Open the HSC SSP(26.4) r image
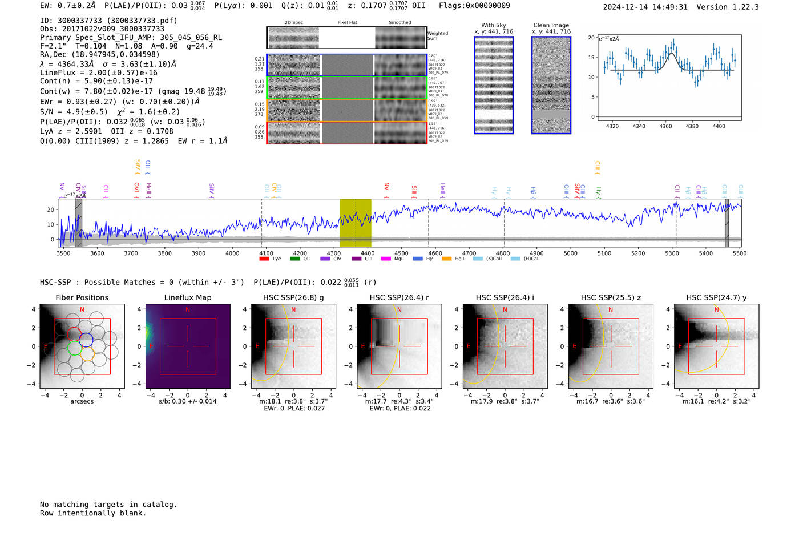 399,346
